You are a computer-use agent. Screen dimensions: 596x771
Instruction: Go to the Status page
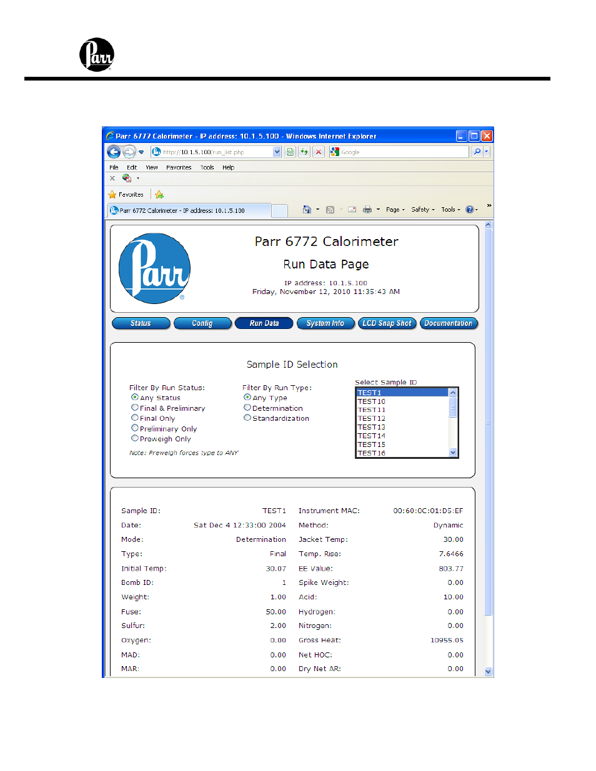[141, 323]
